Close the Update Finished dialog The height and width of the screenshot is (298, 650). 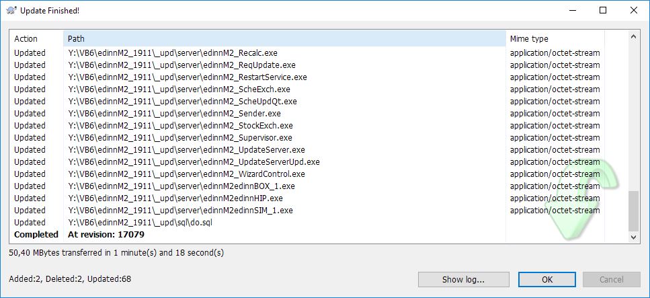pos(634,11)
